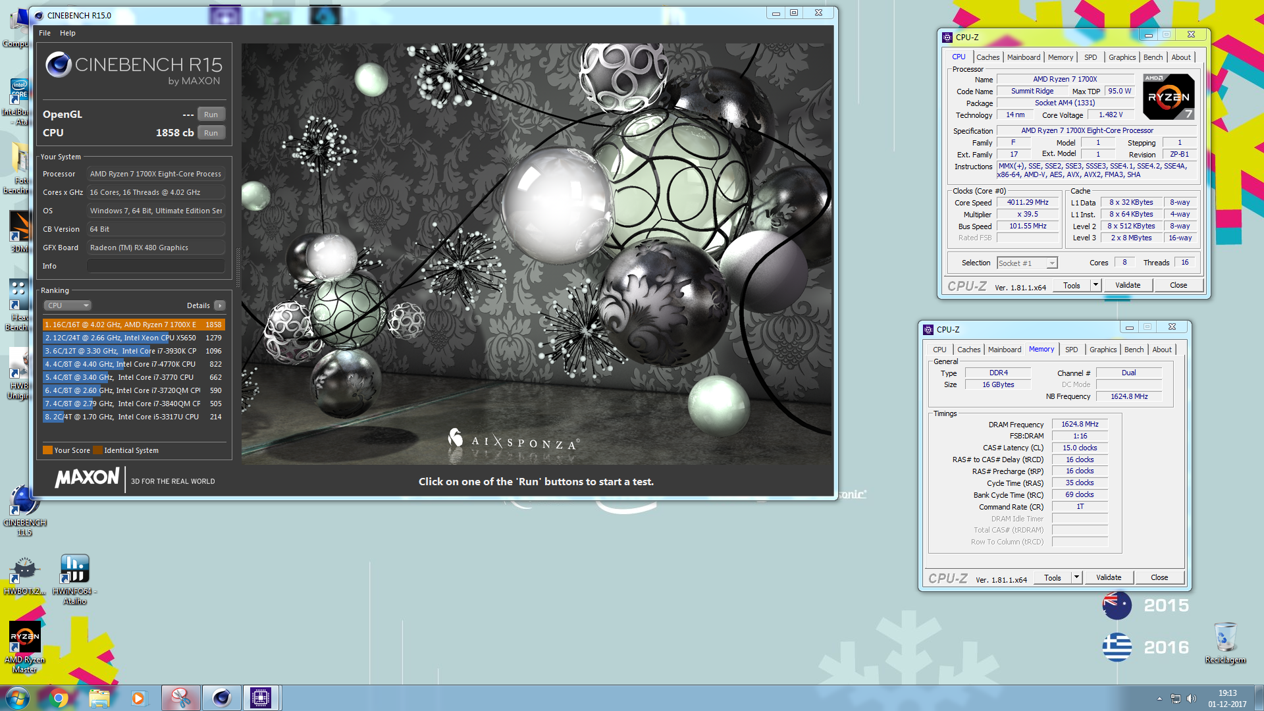This screenshot has height=711, width=1264.
Task: Open Tools dropdown arrow in memory CPU-Z
Action: pyautogui.click(x=1076, y=578)
